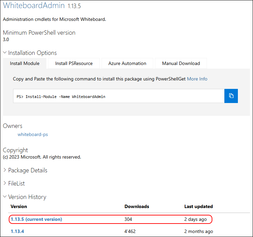This screenshot has height=237, width=253.
Task: Click the WhiteboardAdmin package title
Action: click(x=34, y=5)
